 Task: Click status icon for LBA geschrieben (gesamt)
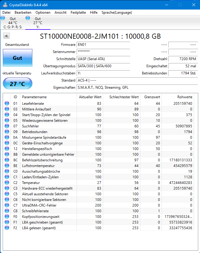click(x=7, y=222)
